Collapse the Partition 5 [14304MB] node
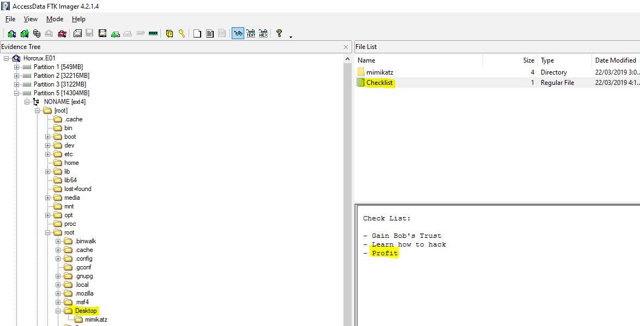640x326 pixels. click(16, 93)
